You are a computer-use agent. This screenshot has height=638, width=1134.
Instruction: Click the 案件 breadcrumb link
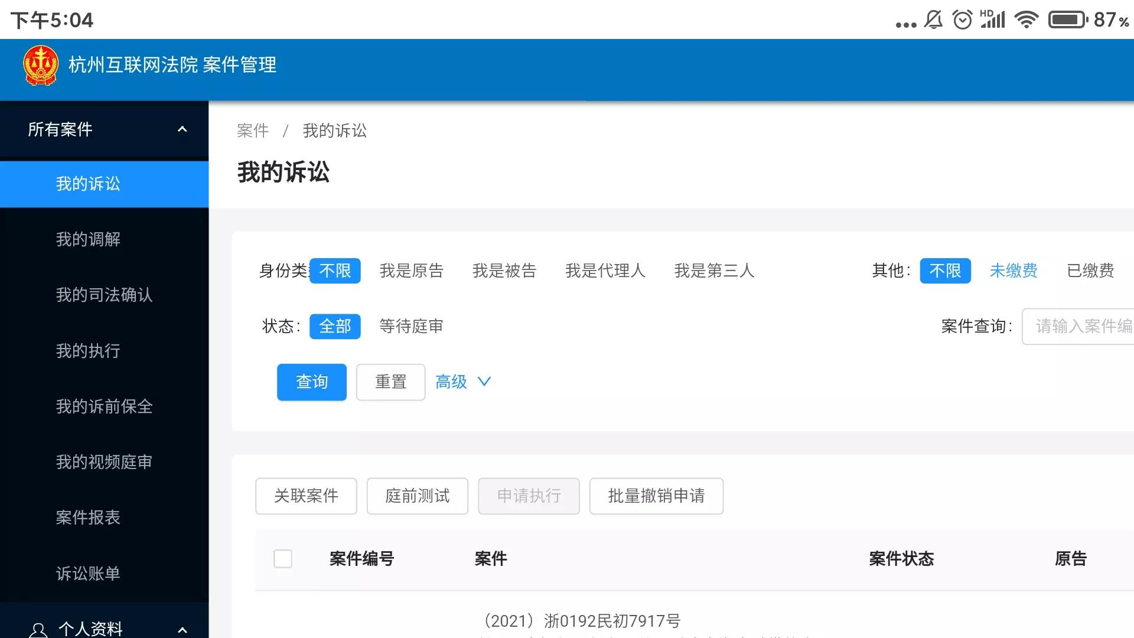[253, 131]
